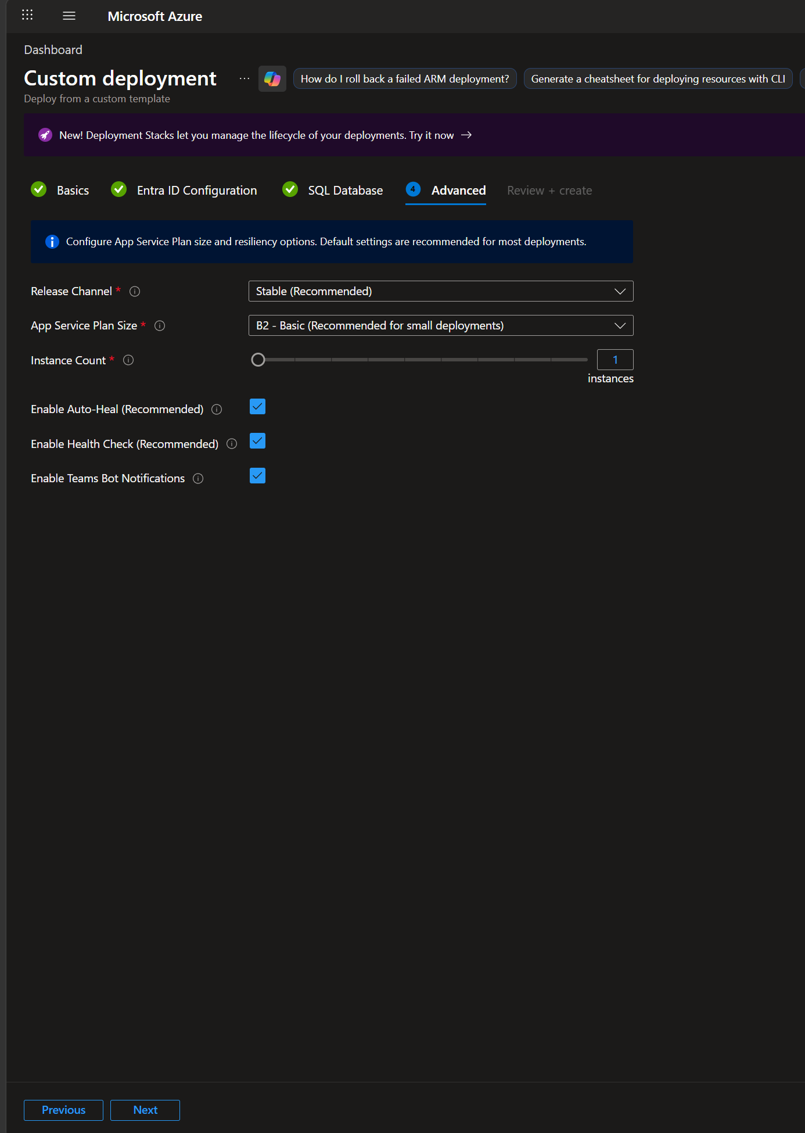805x1133 pixels.
Task: Switch to the SQL Database tab
Action: point(333,191)
